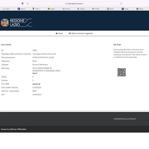Switch to the Vrbo tab
Viewport: 149px width, 149px height.
coord(37,9)
